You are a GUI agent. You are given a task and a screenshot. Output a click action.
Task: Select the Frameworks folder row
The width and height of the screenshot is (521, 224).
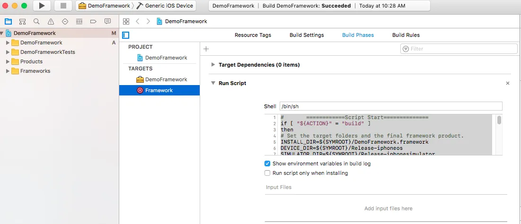[60, 71]
